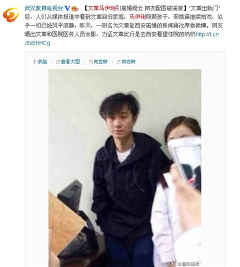240x267 pixels.
Task: Click the rotate-right arrow icon
Action: pos(118,61)
